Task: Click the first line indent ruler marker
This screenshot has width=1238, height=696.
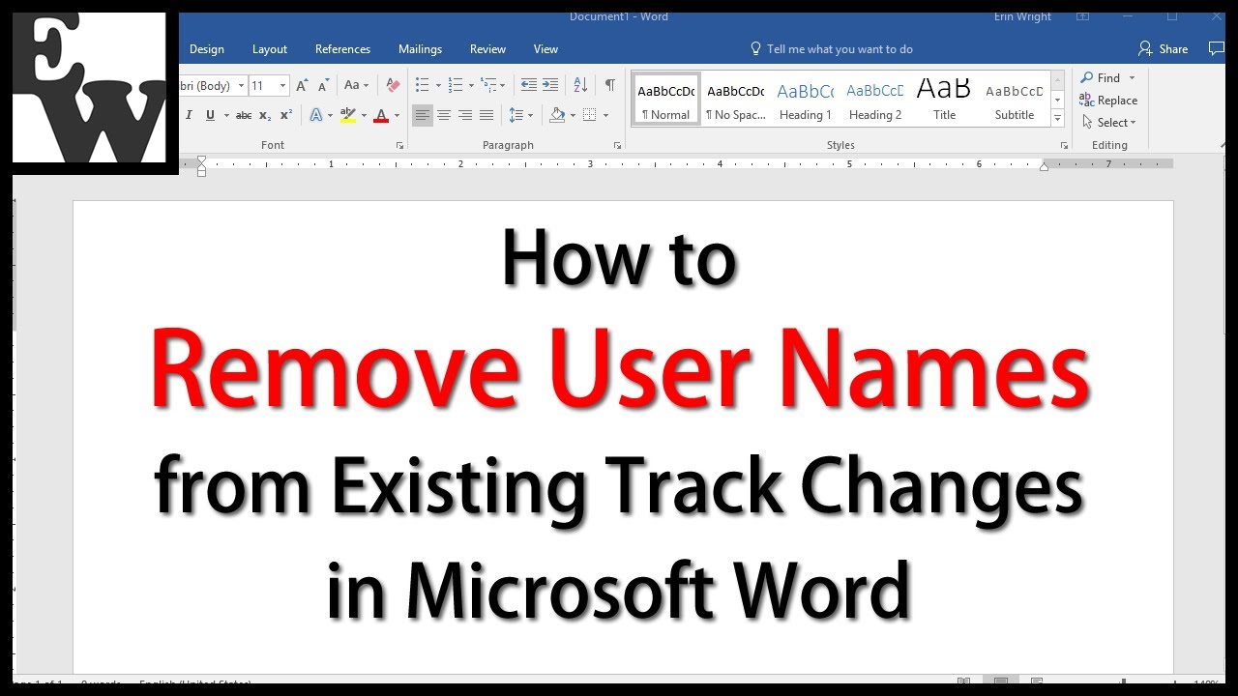Action: tap(201, 159)
